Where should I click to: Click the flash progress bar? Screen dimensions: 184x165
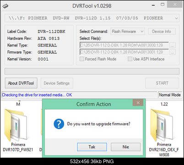pos(92,71)
